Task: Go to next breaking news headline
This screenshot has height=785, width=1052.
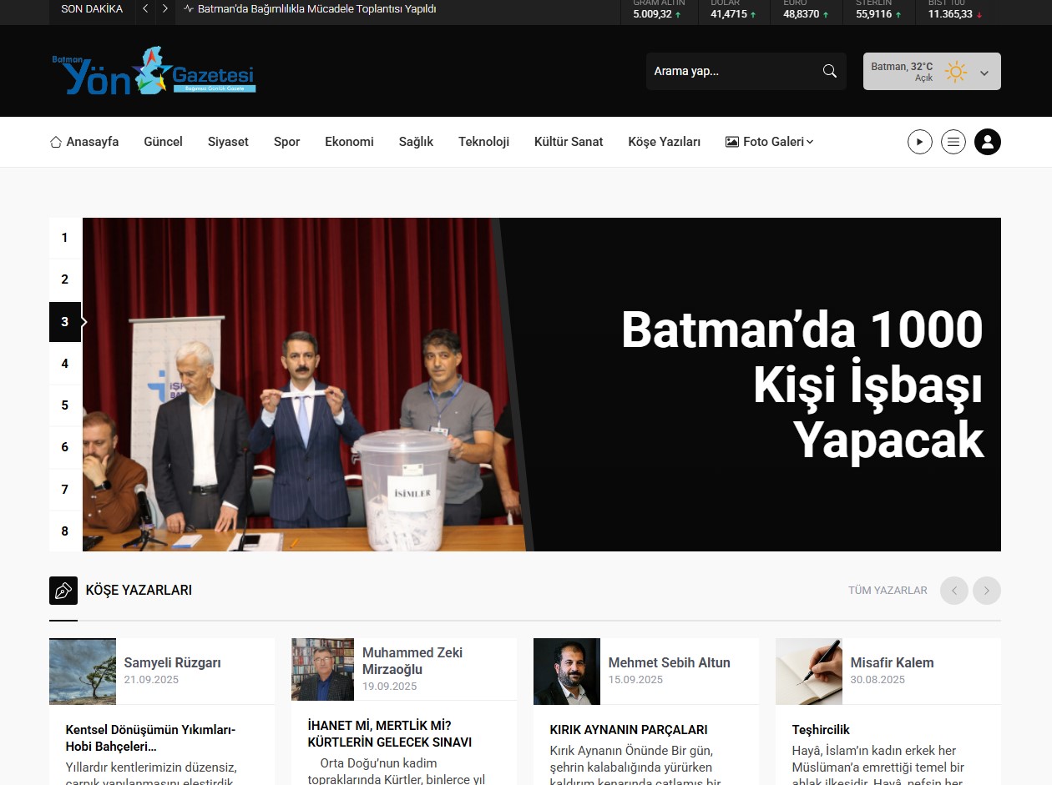Action: click(x=165, y=9)
